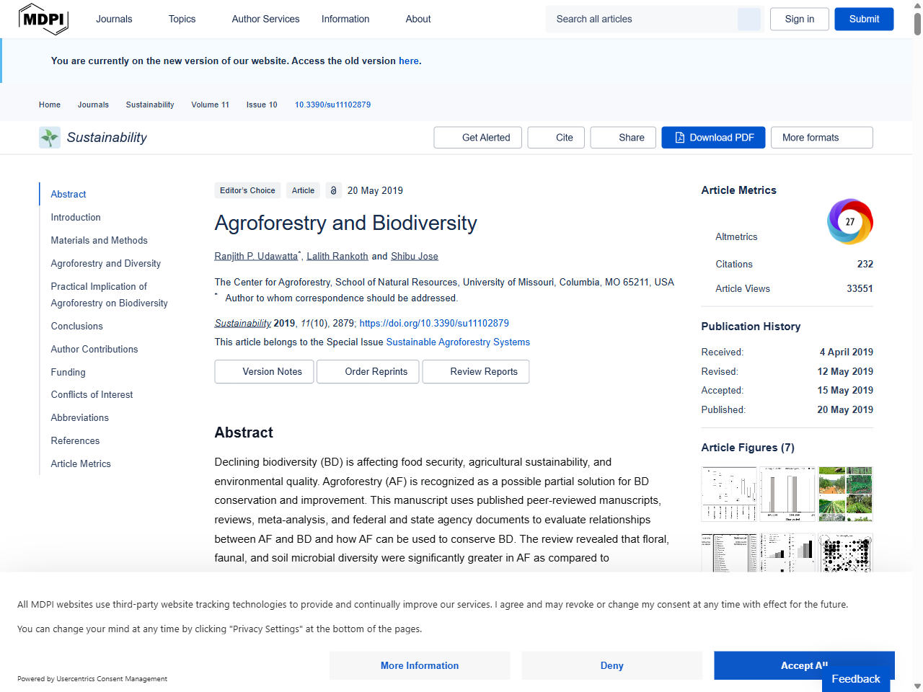Image resolution: width=923 pixels, height=692 pixels.
Task: Access the old website version via here link
Action: coord(408,61)
